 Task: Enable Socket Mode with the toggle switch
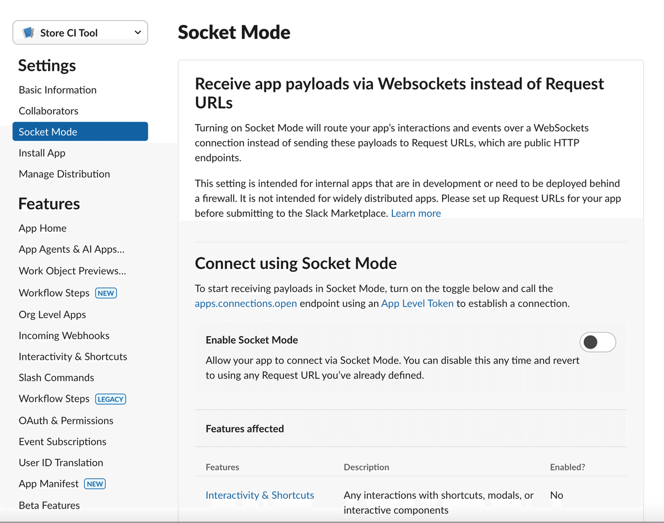(x=598, y=343)
